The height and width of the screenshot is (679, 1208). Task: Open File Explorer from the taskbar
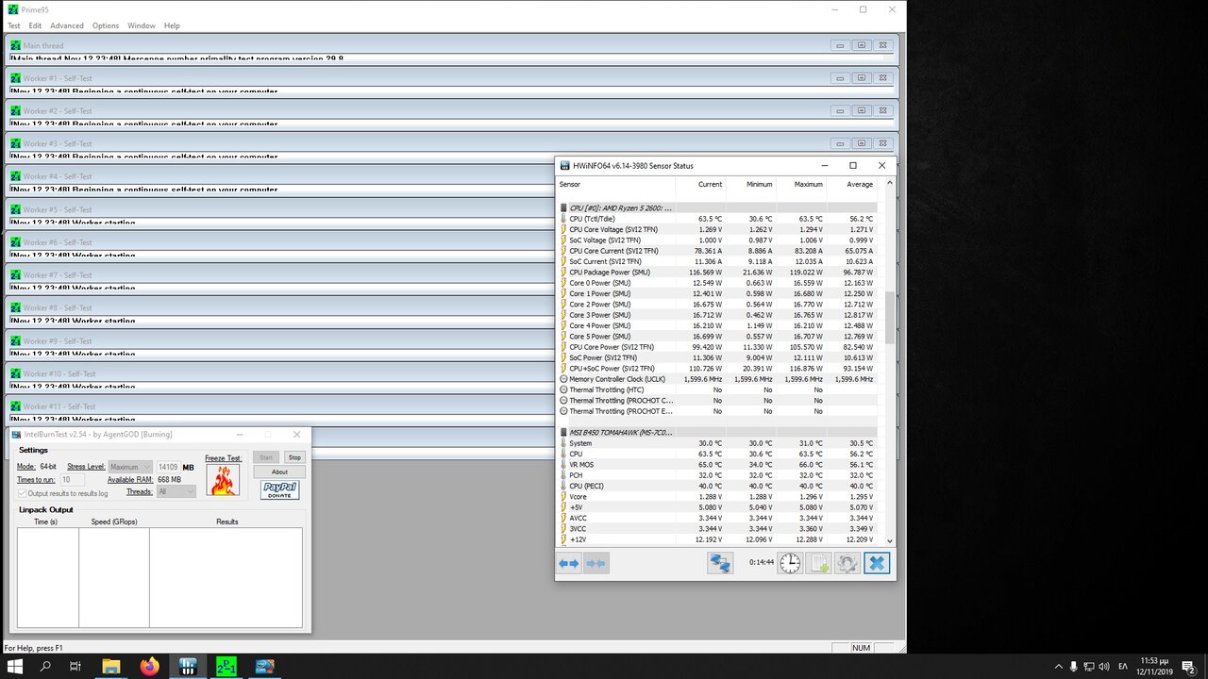(111, 667)
